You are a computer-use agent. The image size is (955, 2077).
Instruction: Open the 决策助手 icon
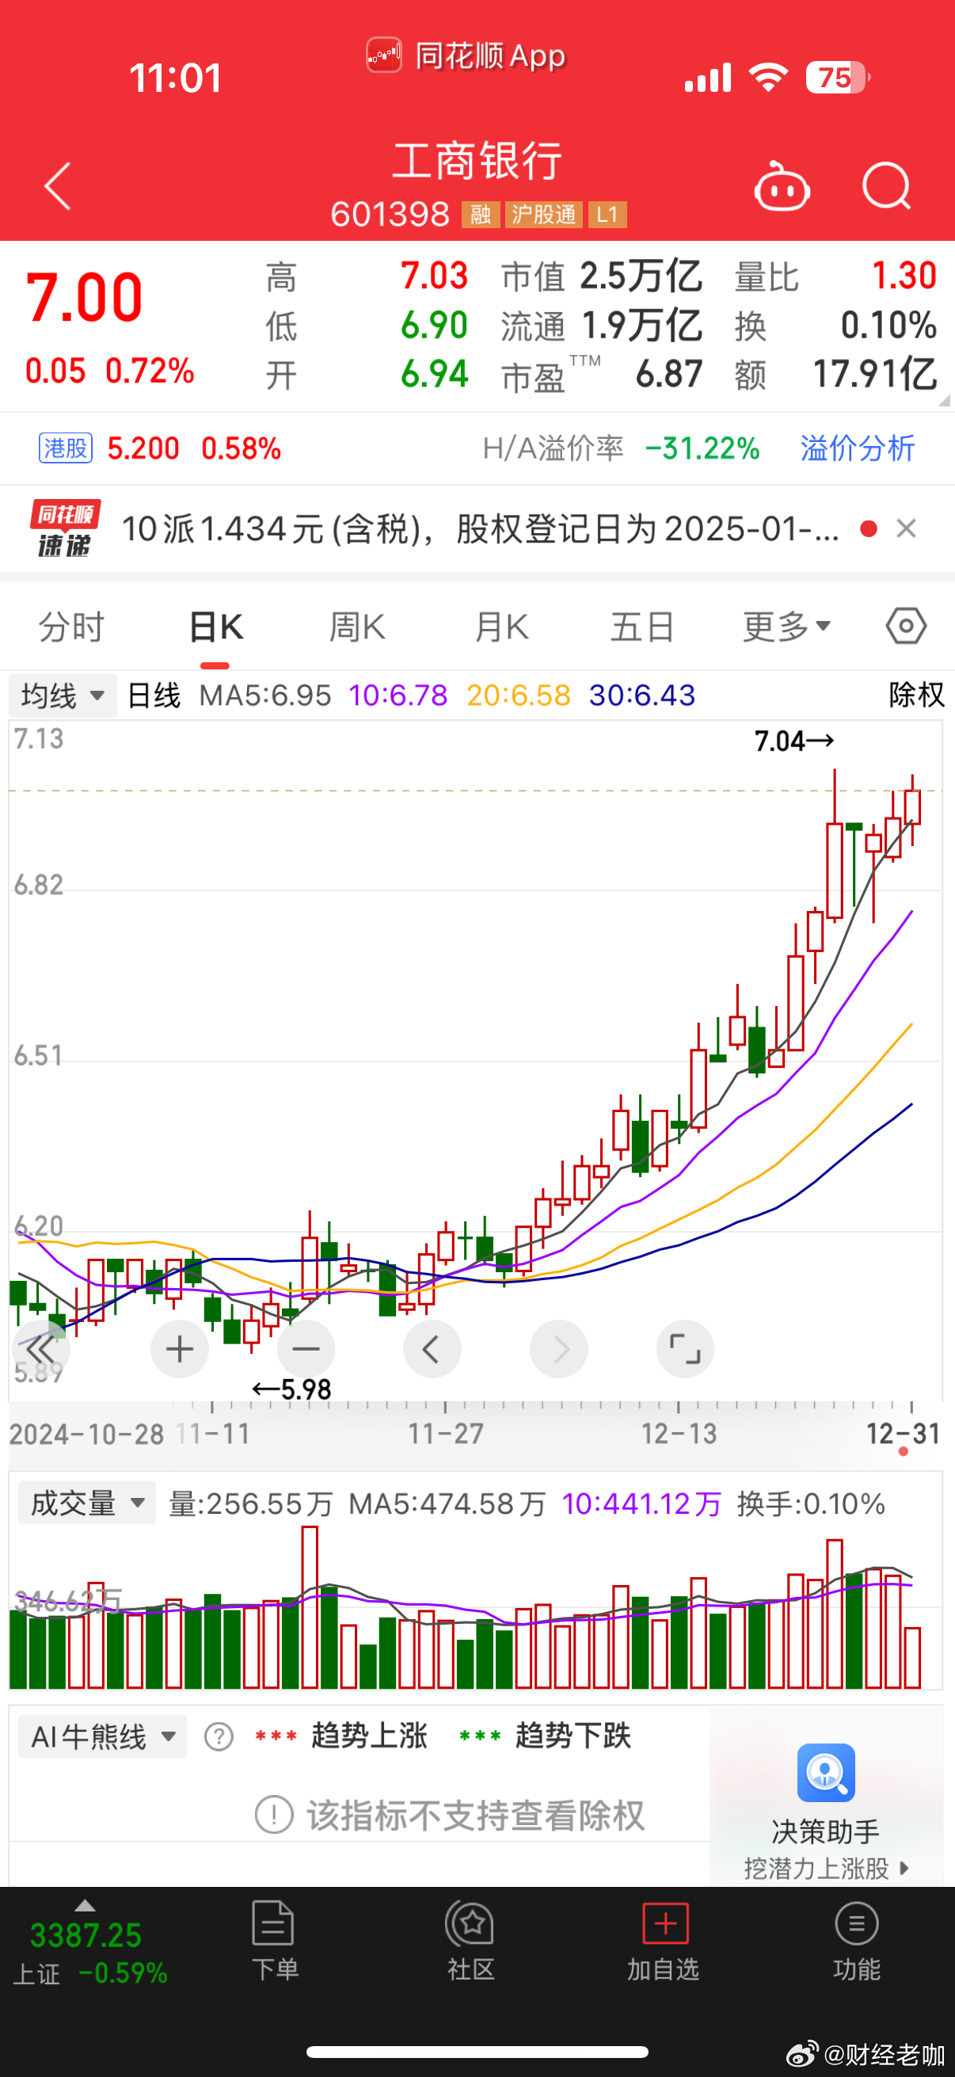(825, 1773)
